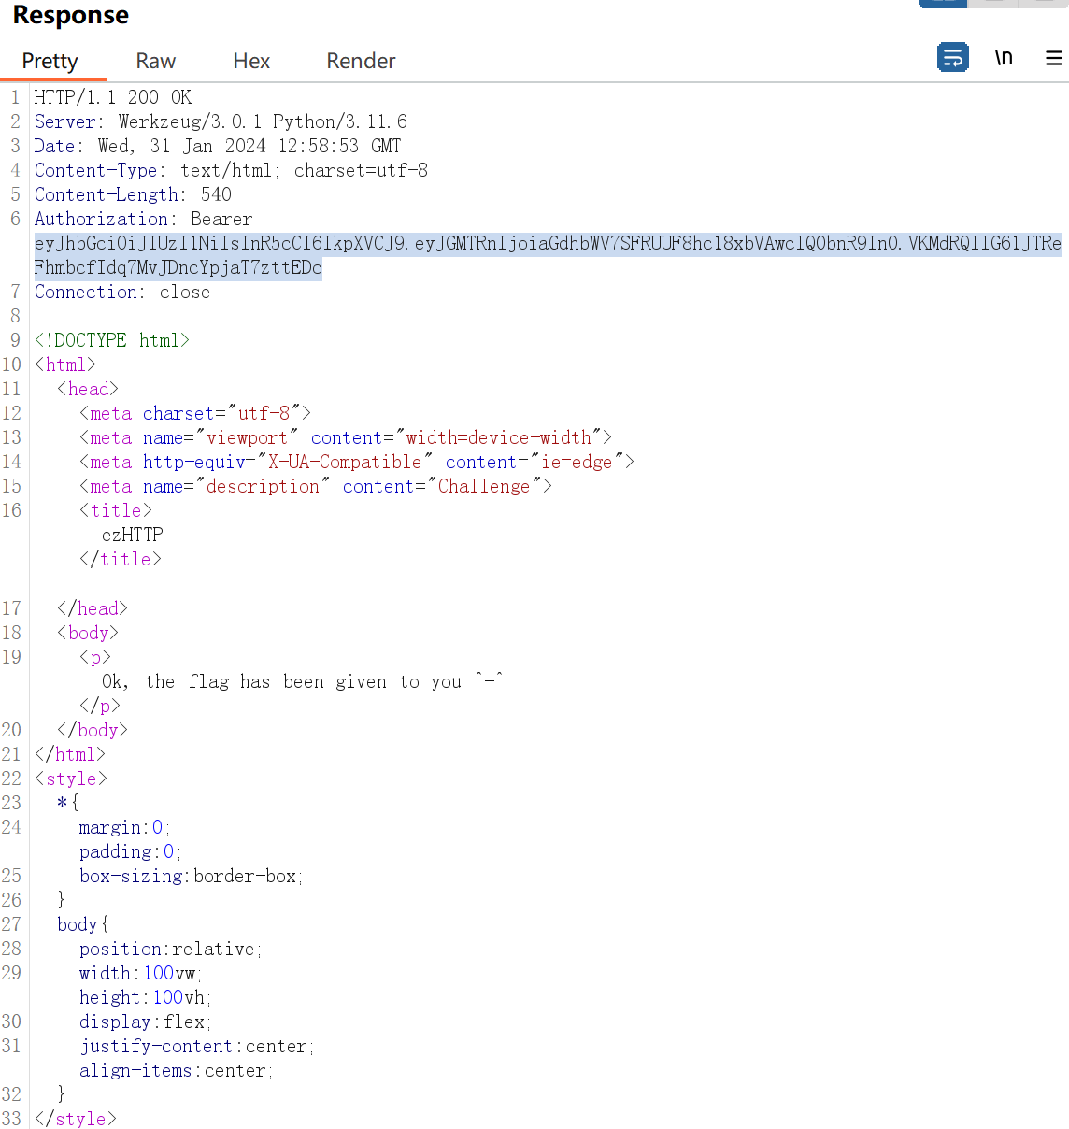Screen dimensions: 1069x1129
Task: Click the DOCTYPE html declaration
Action: pyautogui.click(x=111, y=340)
